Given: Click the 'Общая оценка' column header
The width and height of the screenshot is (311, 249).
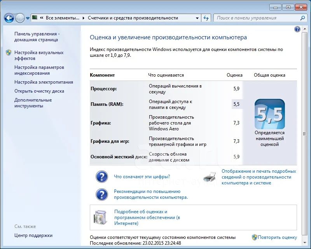Looking at the screenshot, I should pyautogui.click(x=269, y=75).
